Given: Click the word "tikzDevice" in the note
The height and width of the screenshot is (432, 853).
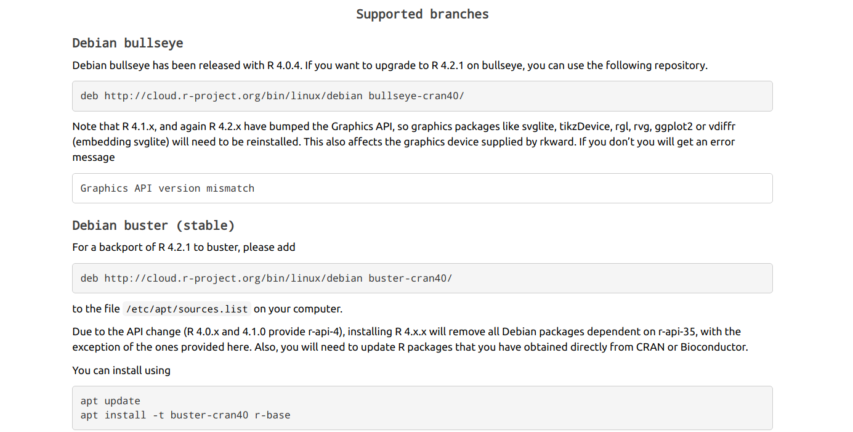Looking at the screenshot, I should coord(584,127).
